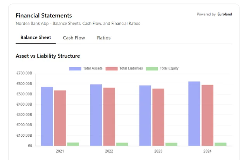Image resolution: width=248 pixels, height=160 pixels.
Task: Select the 2023 Total Equity bar
Action: (x=171, y=144)
